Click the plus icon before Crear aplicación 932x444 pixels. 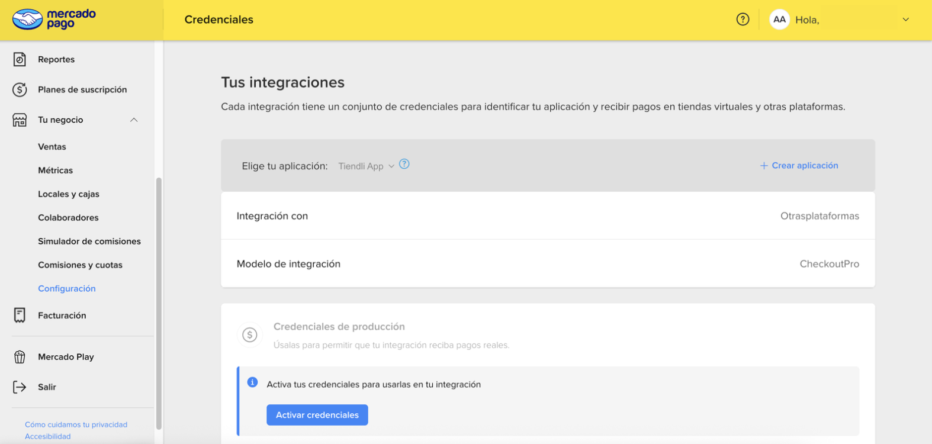(x=764, y=166)
